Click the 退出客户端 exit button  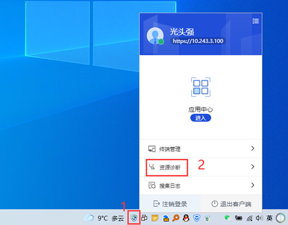(x=231, y=204)
